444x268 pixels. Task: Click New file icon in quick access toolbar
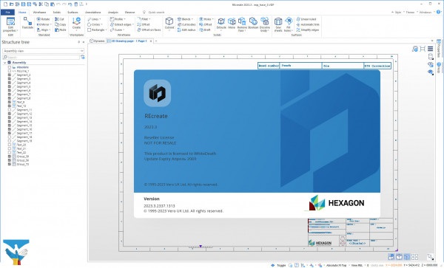click(x=5, y=4)
